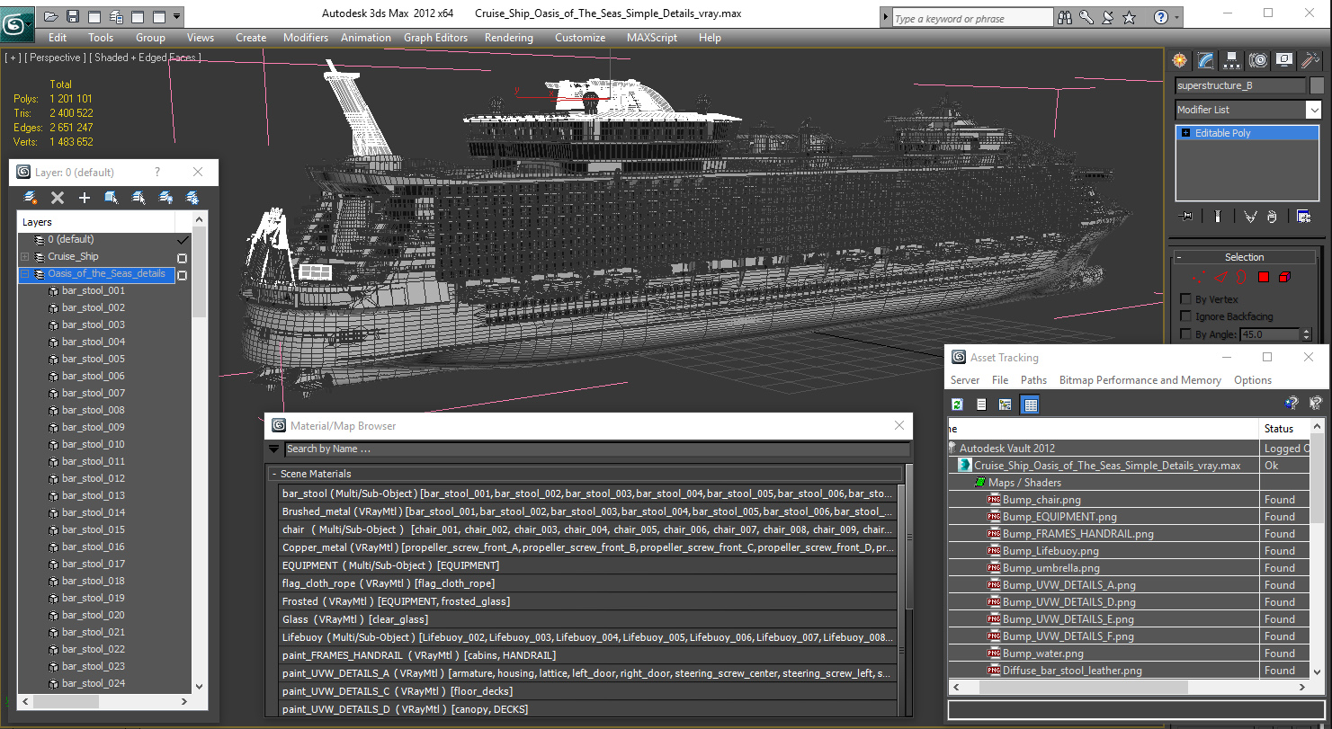Open the 3ds Max application menu button
1332x729 pixels.
[x=17, y=24]
